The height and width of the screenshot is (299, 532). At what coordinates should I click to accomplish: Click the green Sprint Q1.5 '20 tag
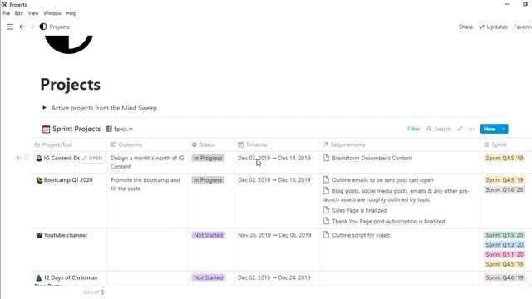click(x=505, y=235)
